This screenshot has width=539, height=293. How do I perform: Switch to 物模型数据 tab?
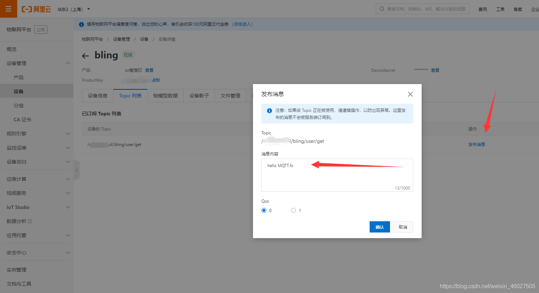[165, 96]
